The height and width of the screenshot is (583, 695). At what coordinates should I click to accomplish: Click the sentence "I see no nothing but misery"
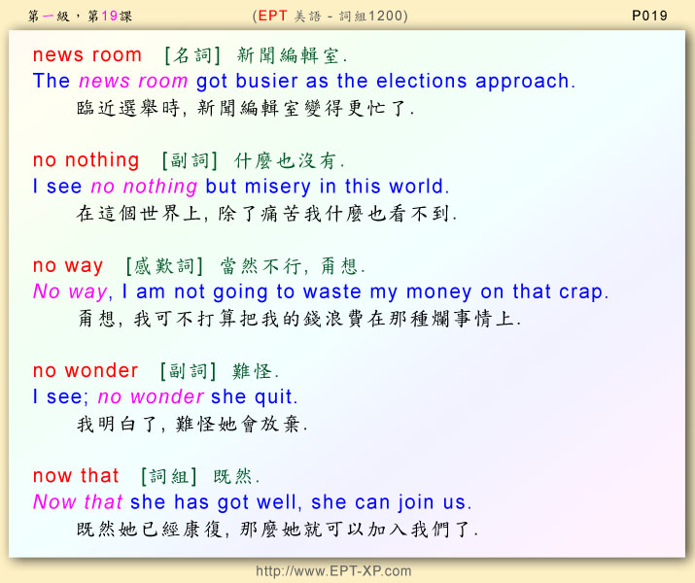click(x=241, y=187)
